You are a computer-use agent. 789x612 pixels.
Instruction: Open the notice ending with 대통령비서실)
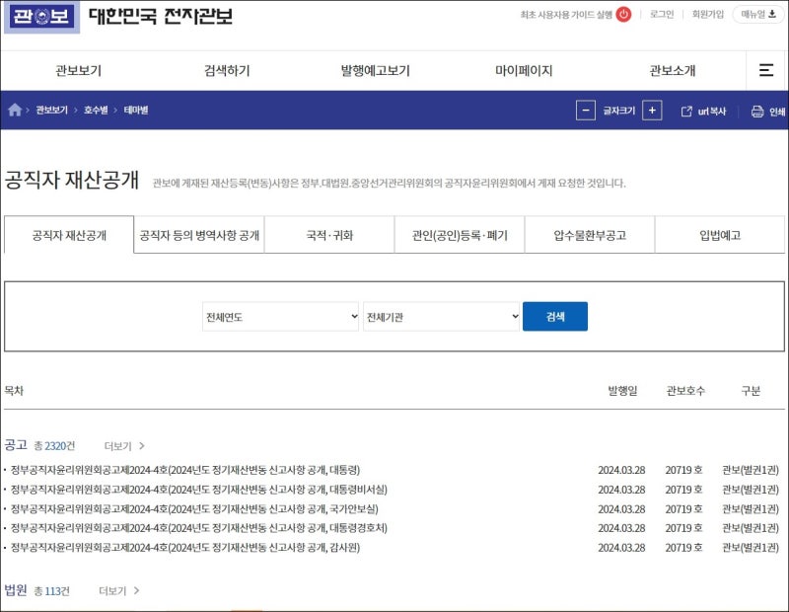[199, 490]
